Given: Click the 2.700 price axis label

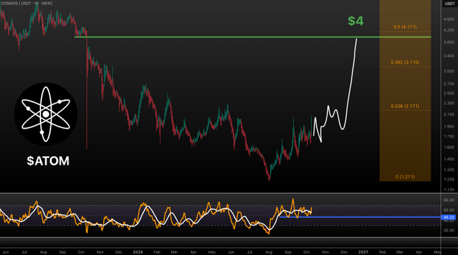Looking at the screenshot, I should [x=449, y=83].
